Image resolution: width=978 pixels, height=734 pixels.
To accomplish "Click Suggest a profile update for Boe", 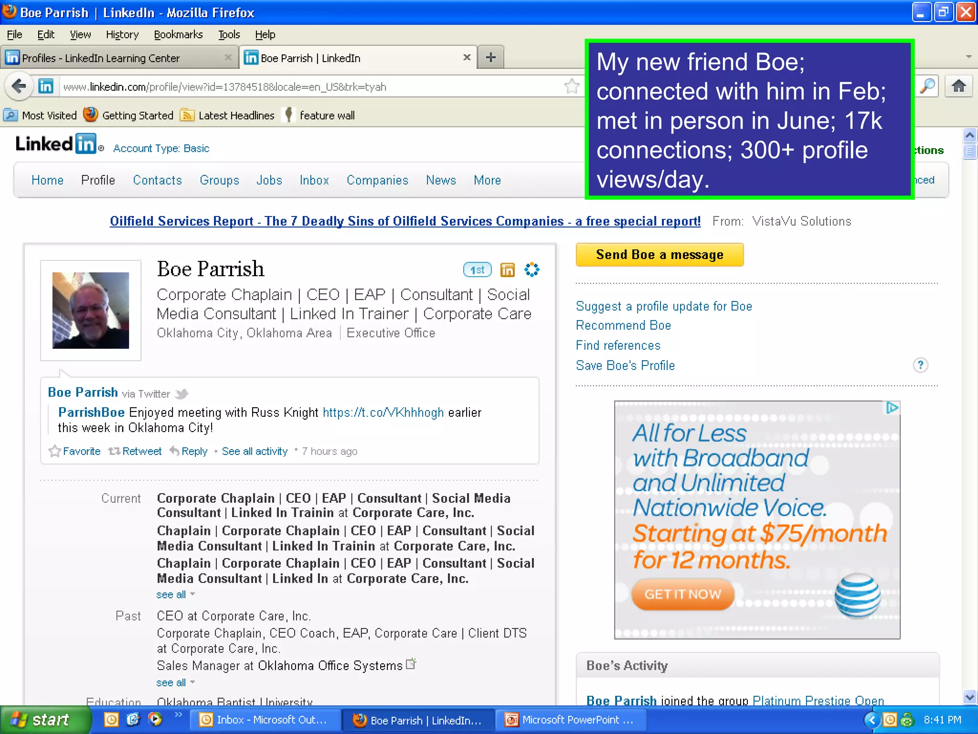I will pyautogui.click(x=664, y=306).
